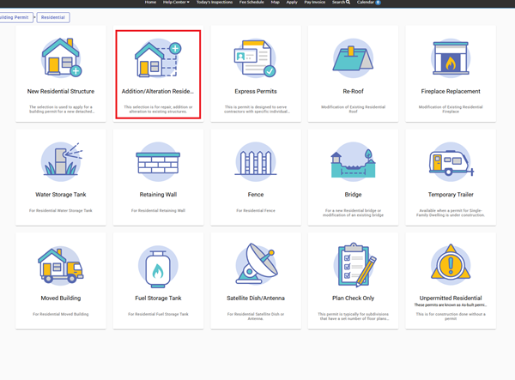Viewport: 515px width, 380px height.
Task: Select the Fence permit icon
Action: [255, 161]
